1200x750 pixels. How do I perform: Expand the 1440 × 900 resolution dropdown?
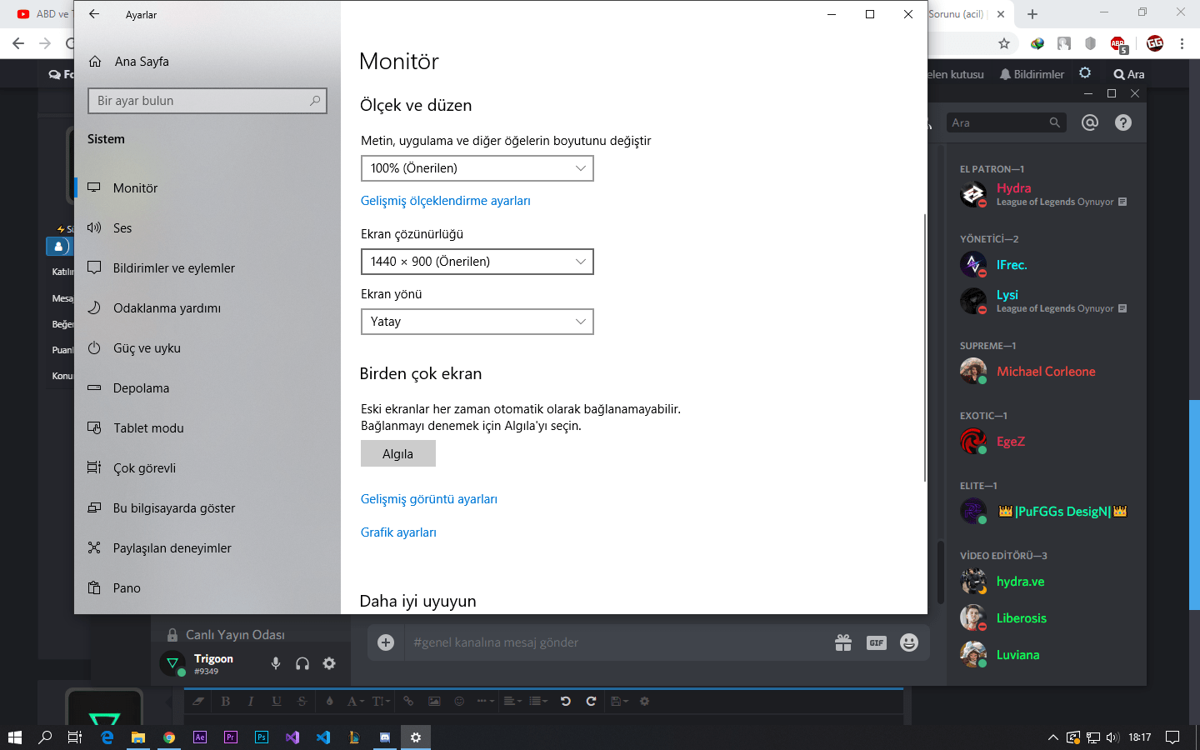coord(477,262)
